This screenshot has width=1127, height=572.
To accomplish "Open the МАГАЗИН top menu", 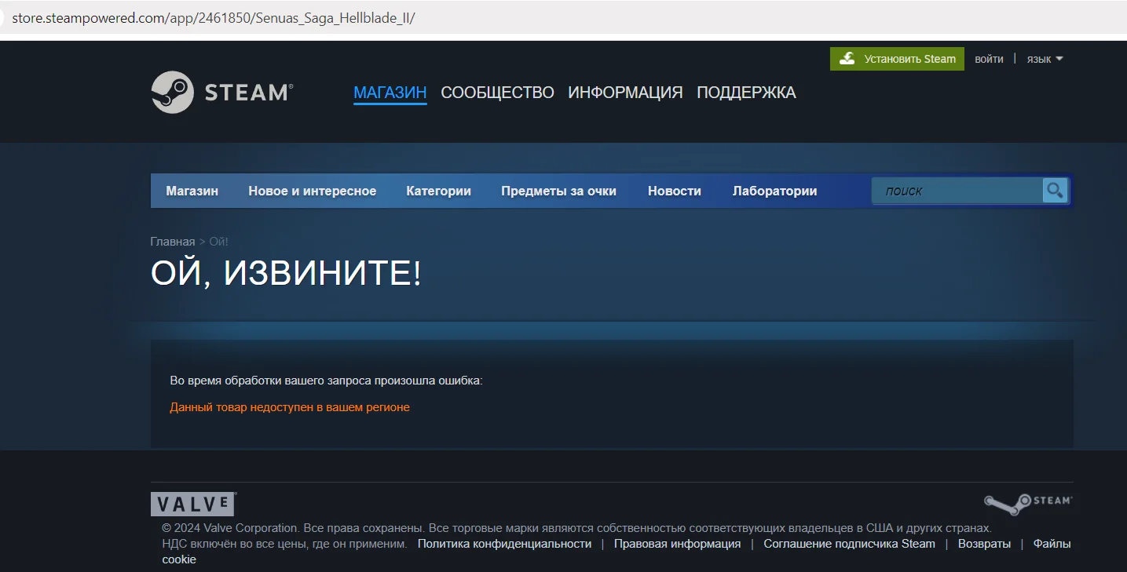I will pos(390,93).
